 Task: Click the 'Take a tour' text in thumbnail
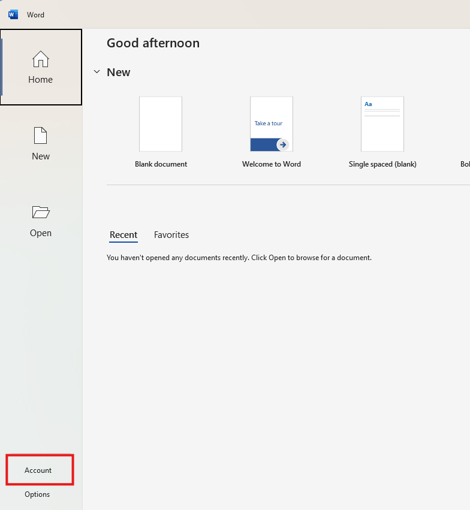269,123
